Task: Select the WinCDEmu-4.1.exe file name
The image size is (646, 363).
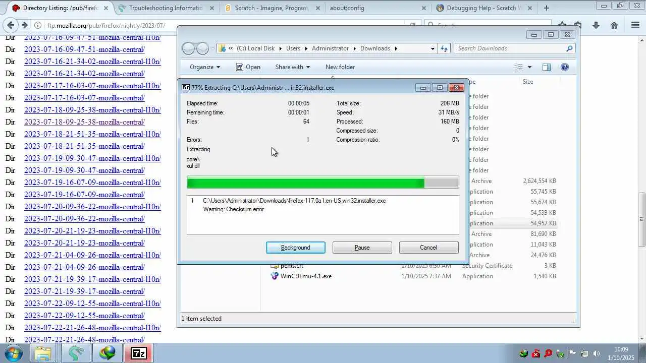Action: click(306, 276)
